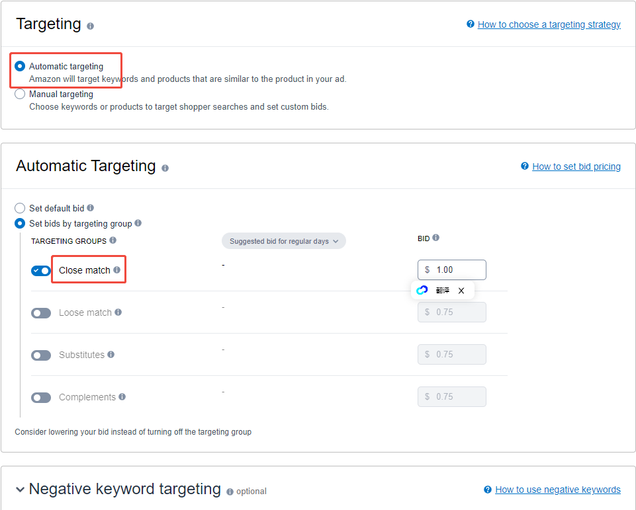Click info icon beside Automatic Targeting heading
This screenshot has height=510, width=636.
[x=165, y=168]
